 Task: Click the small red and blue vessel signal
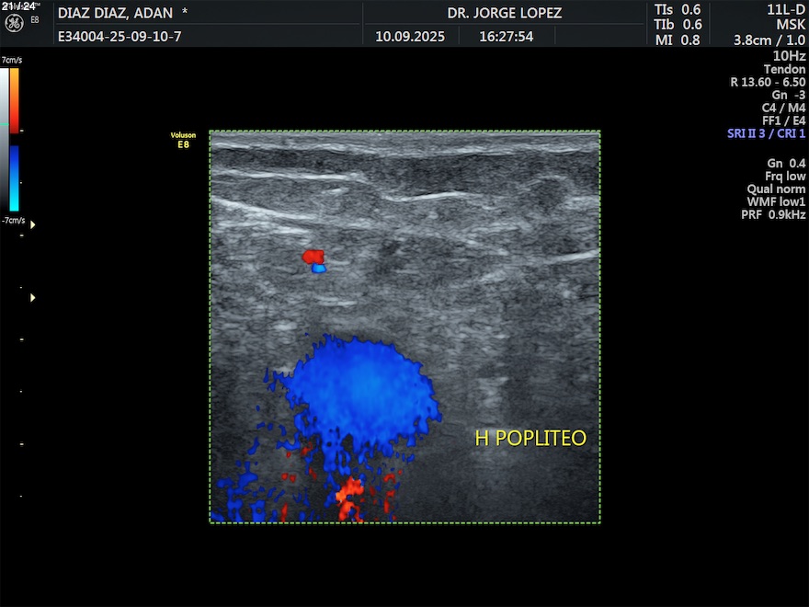[x=315, y=260]
